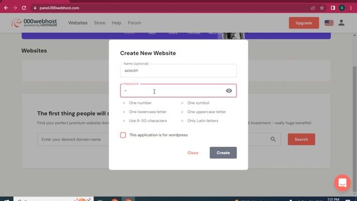This screenshot has height=201, width=357.
Task: Open the Forum menu item
Action: click(134, 23)
